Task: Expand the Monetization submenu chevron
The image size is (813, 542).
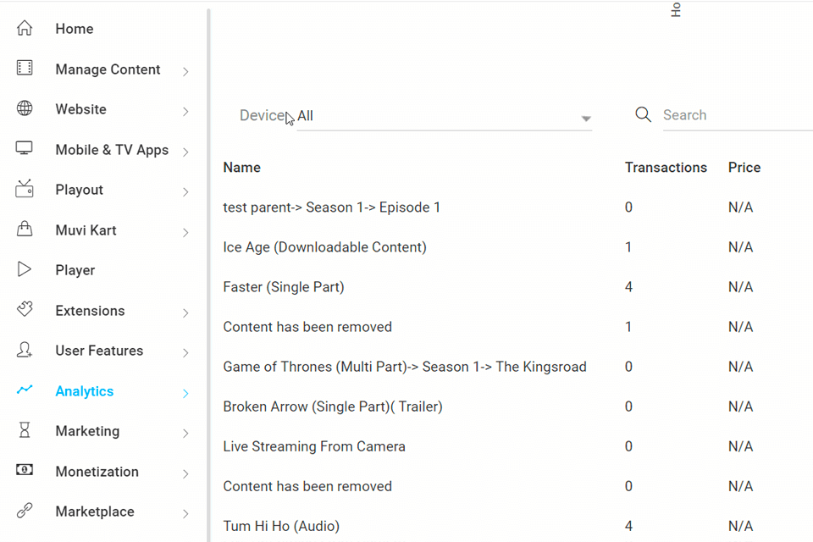Action: [185, 473]
